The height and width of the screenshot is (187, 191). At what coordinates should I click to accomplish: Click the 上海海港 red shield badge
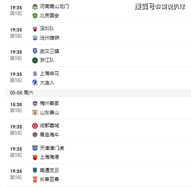pos(35,158)
